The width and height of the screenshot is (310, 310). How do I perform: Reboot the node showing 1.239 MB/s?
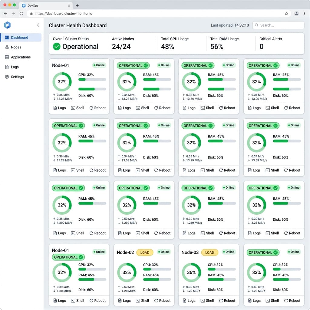[x=227, y=233]
